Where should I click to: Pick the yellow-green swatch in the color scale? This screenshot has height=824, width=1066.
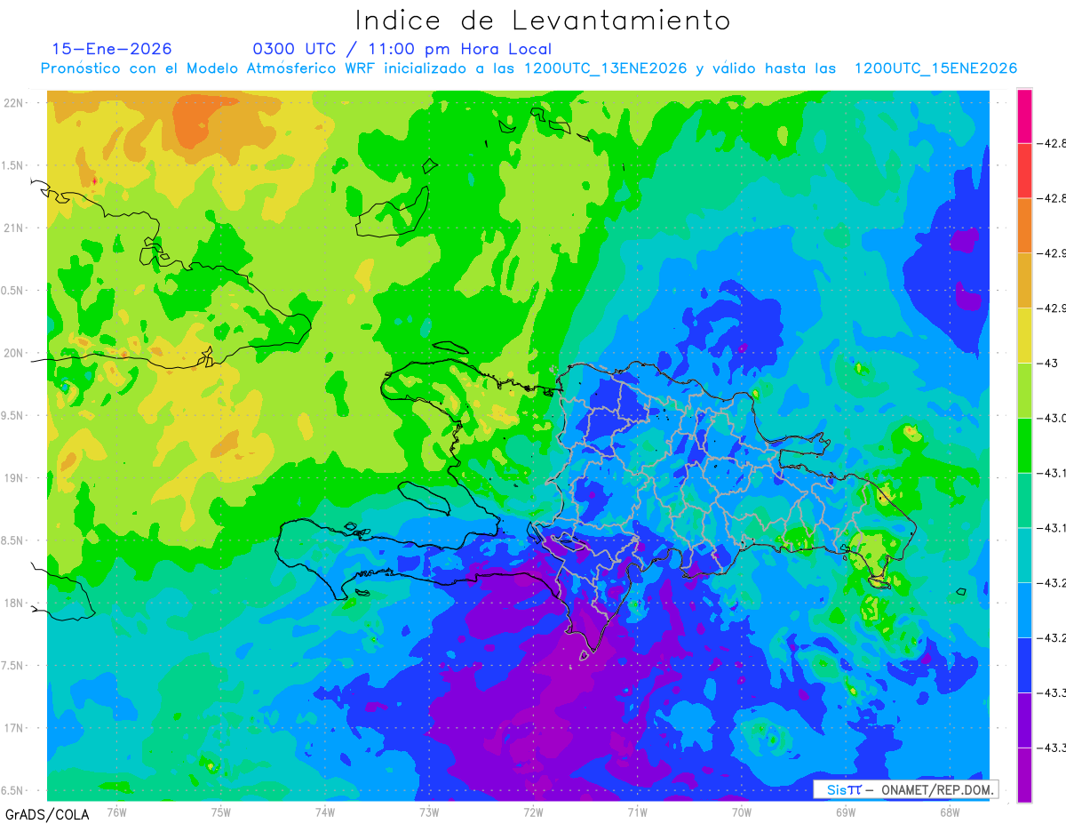1024,390
